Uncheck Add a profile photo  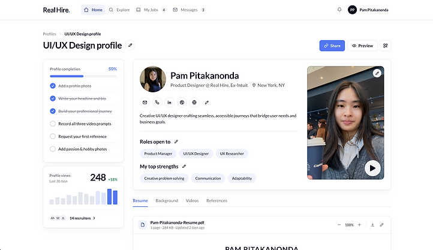click(53, 86)
